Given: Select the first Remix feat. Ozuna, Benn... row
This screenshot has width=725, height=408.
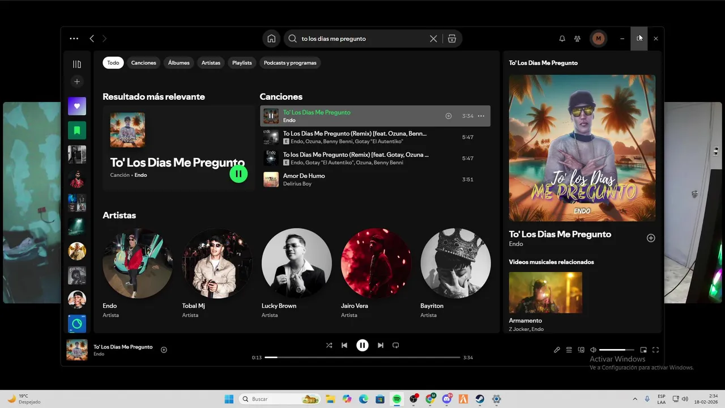Looking at the screenshot, I should tap(375, 137).
